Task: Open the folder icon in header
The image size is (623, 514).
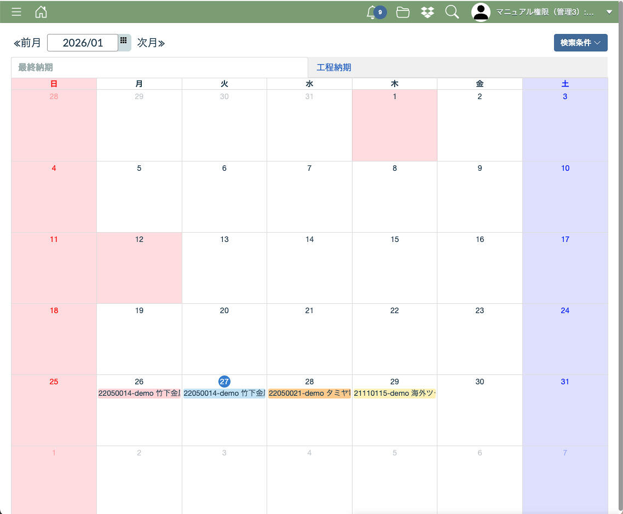Action: coord(403,12)
